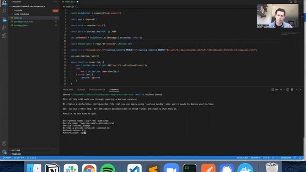
Task: Open the Run and Debug view
Action: 4,27
